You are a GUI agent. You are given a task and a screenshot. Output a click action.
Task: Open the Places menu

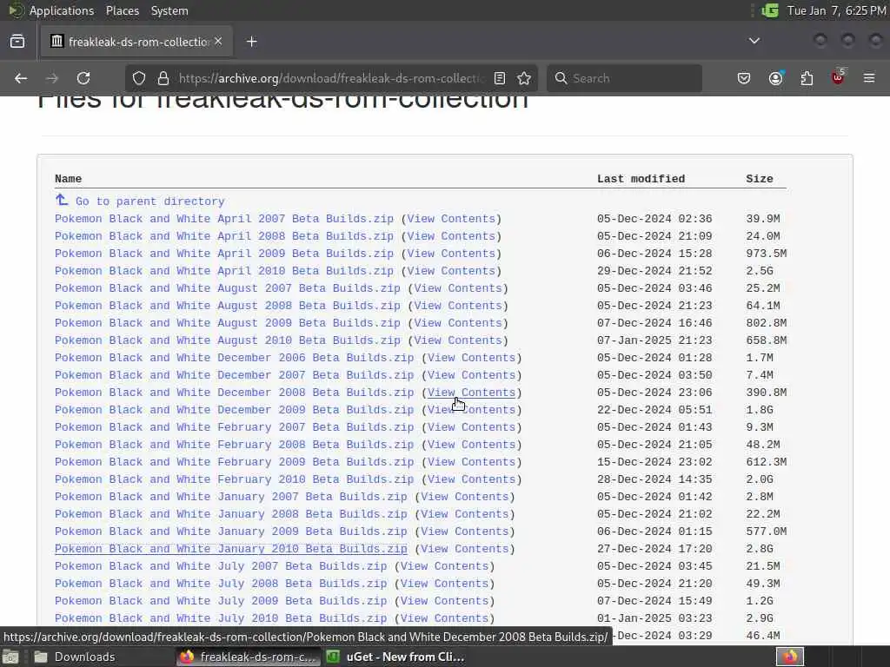(123, 10)
